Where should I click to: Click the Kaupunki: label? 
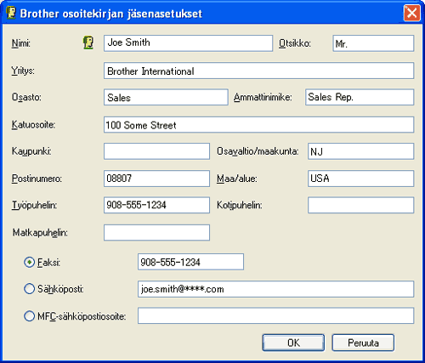pyautogui.click(x=31, y=151)
